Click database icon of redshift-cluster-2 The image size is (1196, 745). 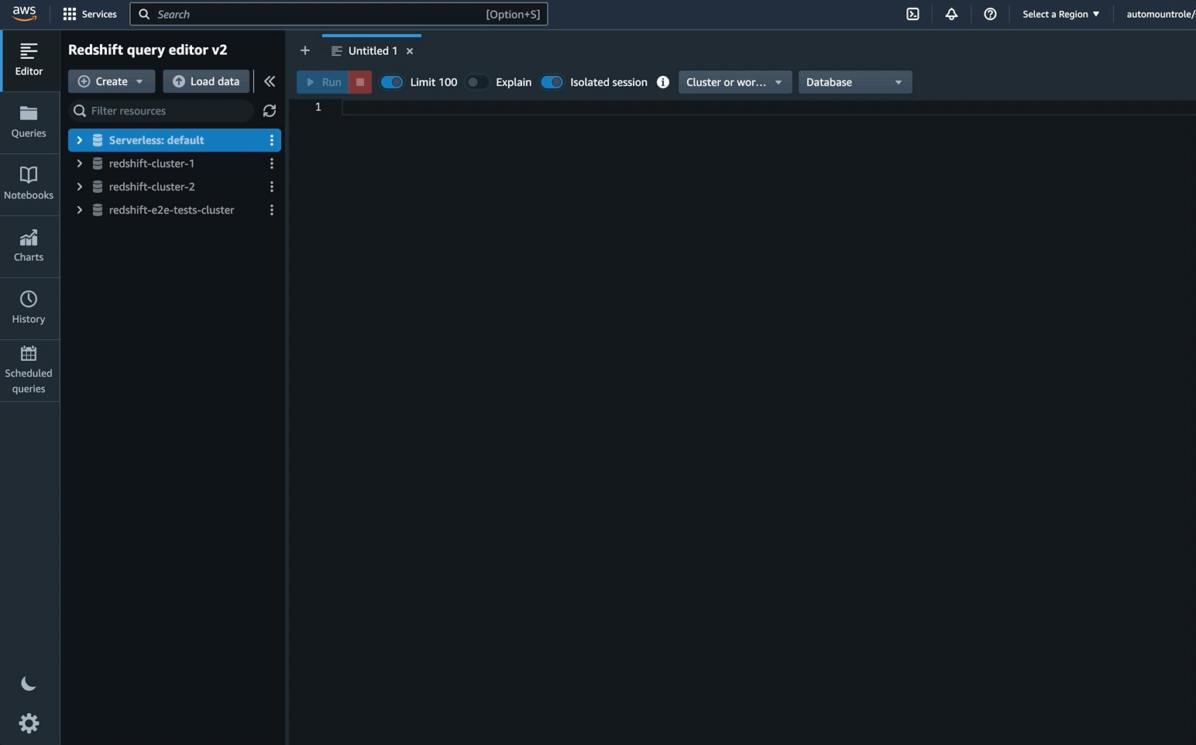click(x=98, y=187)
